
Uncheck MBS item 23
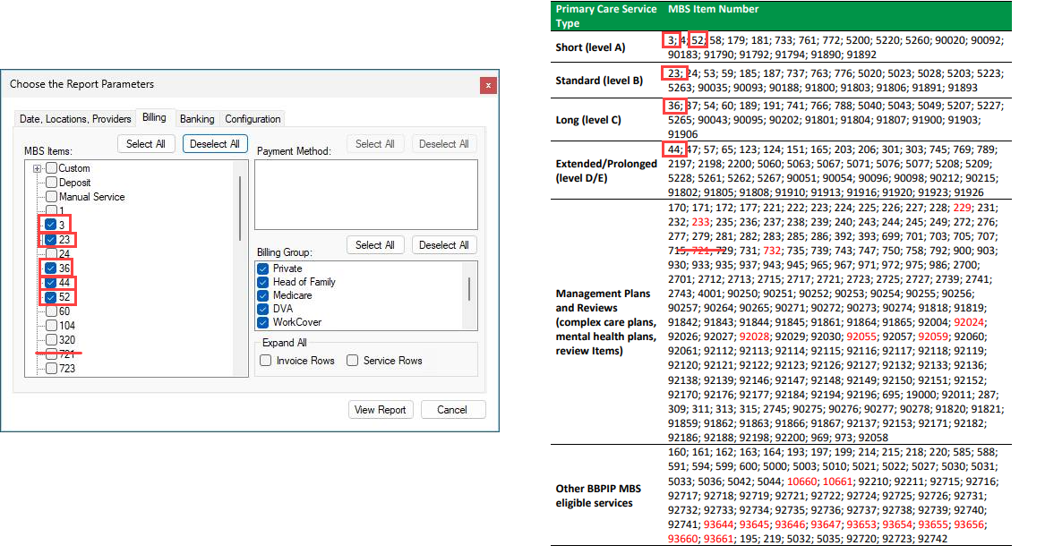52,239
